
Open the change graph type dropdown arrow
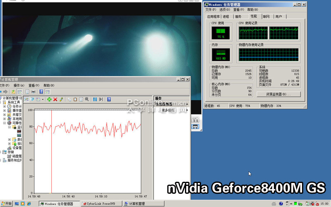(43, 99)
